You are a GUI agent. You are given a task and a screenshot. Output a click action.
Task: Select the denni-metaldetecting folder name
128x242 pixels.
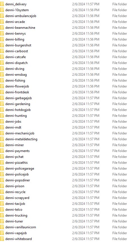[x=21, y=139]
